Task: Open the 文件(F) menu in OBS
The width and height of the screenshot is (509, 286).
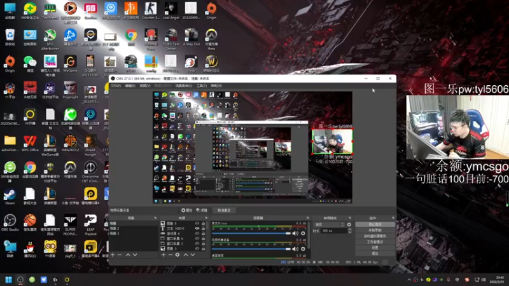Action: [116, 86]
